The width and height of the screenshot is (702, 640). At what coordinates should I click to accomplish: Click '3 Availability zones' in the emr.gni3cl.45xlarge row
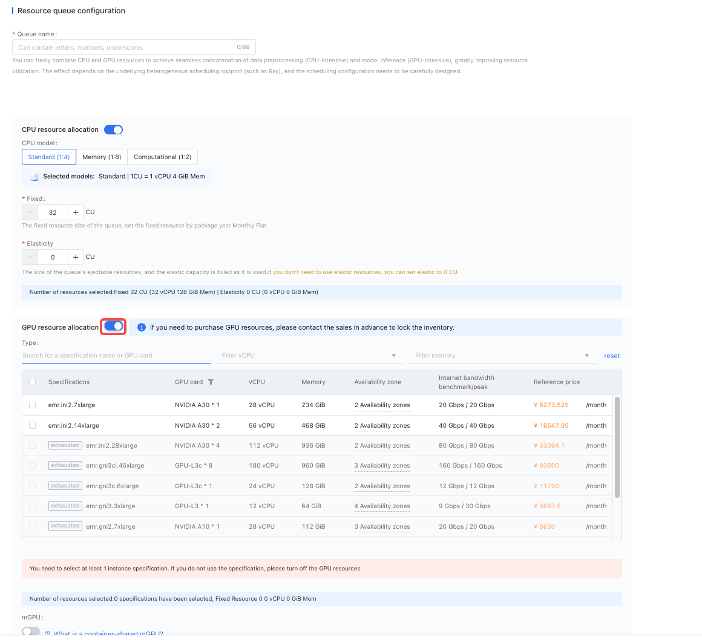(382, 465)
